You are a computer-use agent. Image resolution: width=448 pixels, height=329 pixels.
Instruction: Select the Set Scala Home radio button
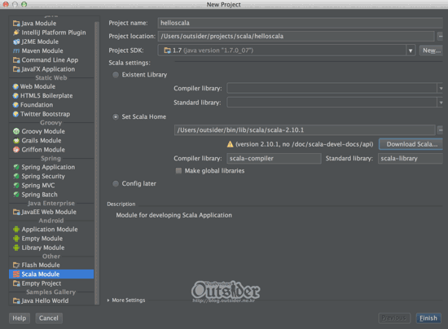click(x=116, y=116)
